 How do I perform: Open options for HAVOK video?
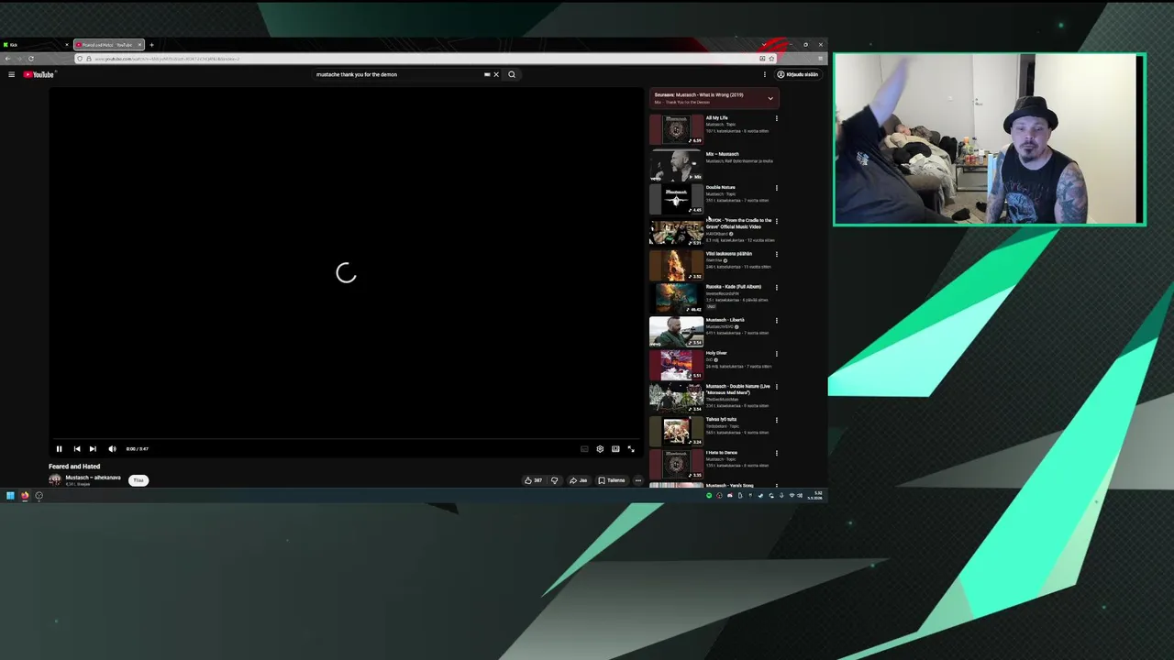click(777, 221)
